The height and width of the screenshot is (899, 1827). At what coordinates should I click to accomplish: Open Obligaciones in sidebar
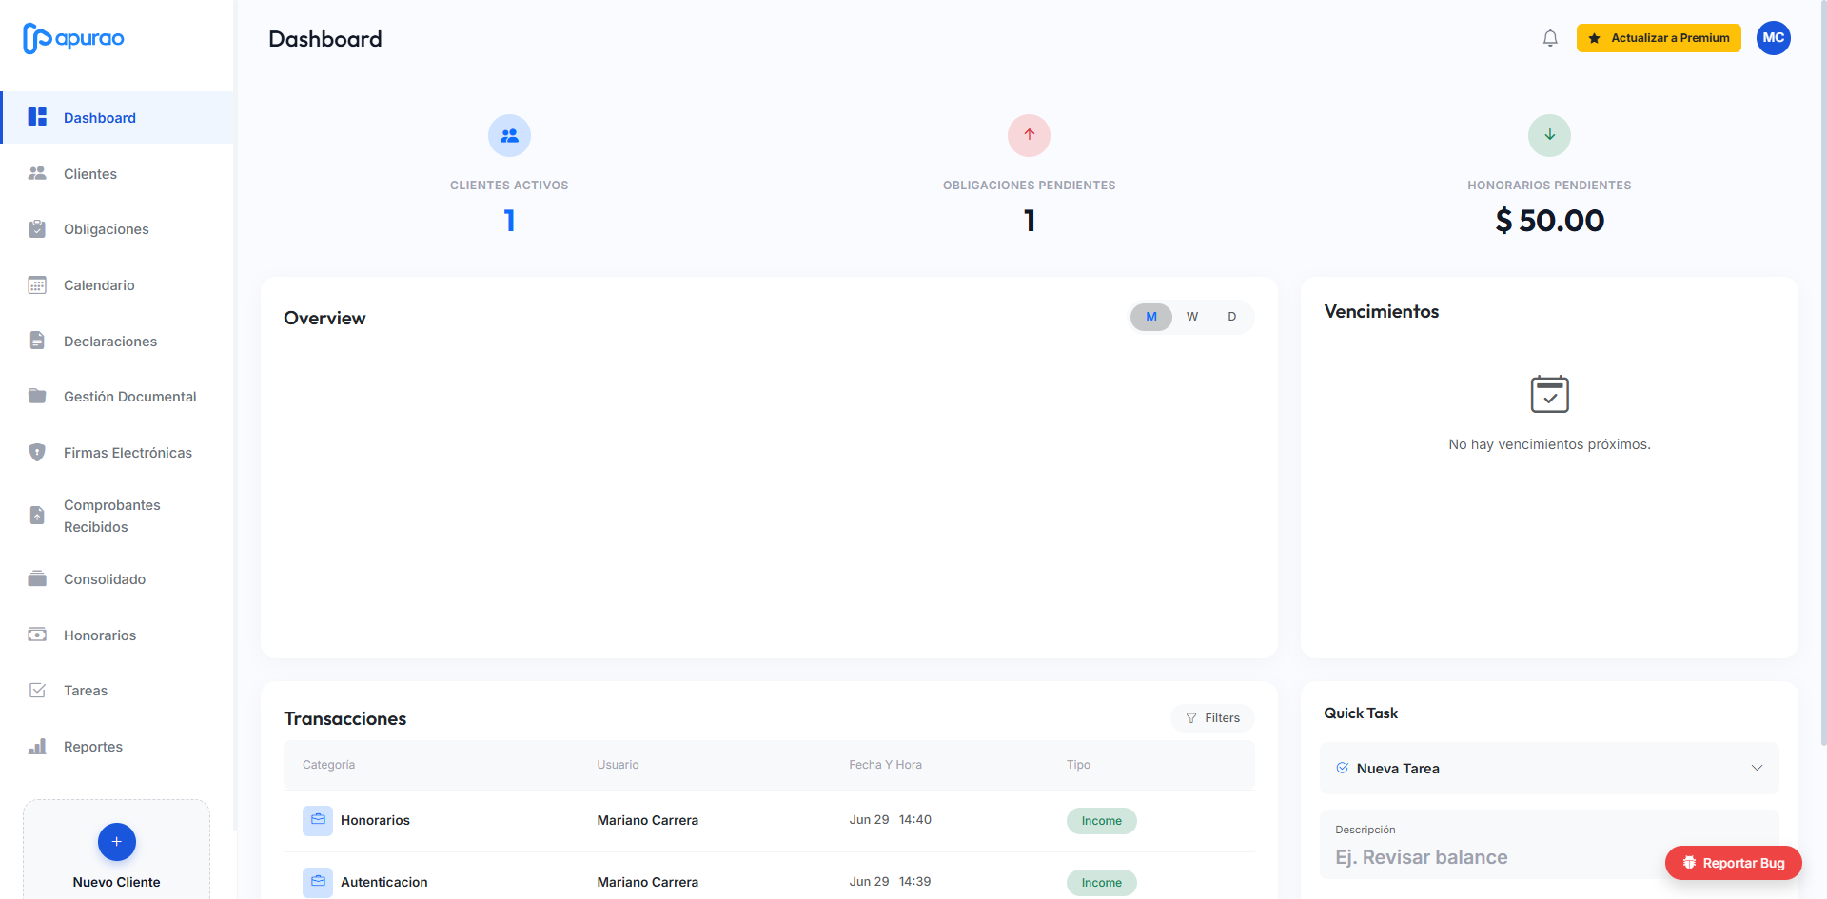point(118,228)
